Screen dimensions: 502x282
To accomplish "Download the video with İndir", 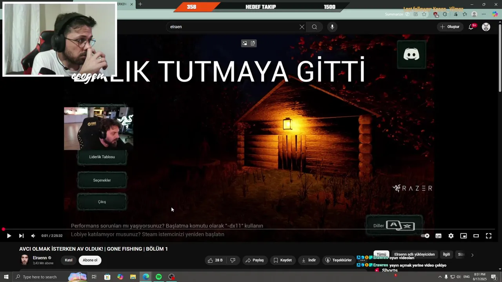I will (x=309, y=260).
